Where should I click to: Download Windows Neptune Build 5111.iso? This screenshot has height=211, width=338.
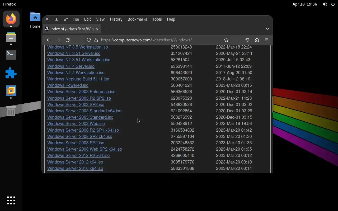point(78,79)
